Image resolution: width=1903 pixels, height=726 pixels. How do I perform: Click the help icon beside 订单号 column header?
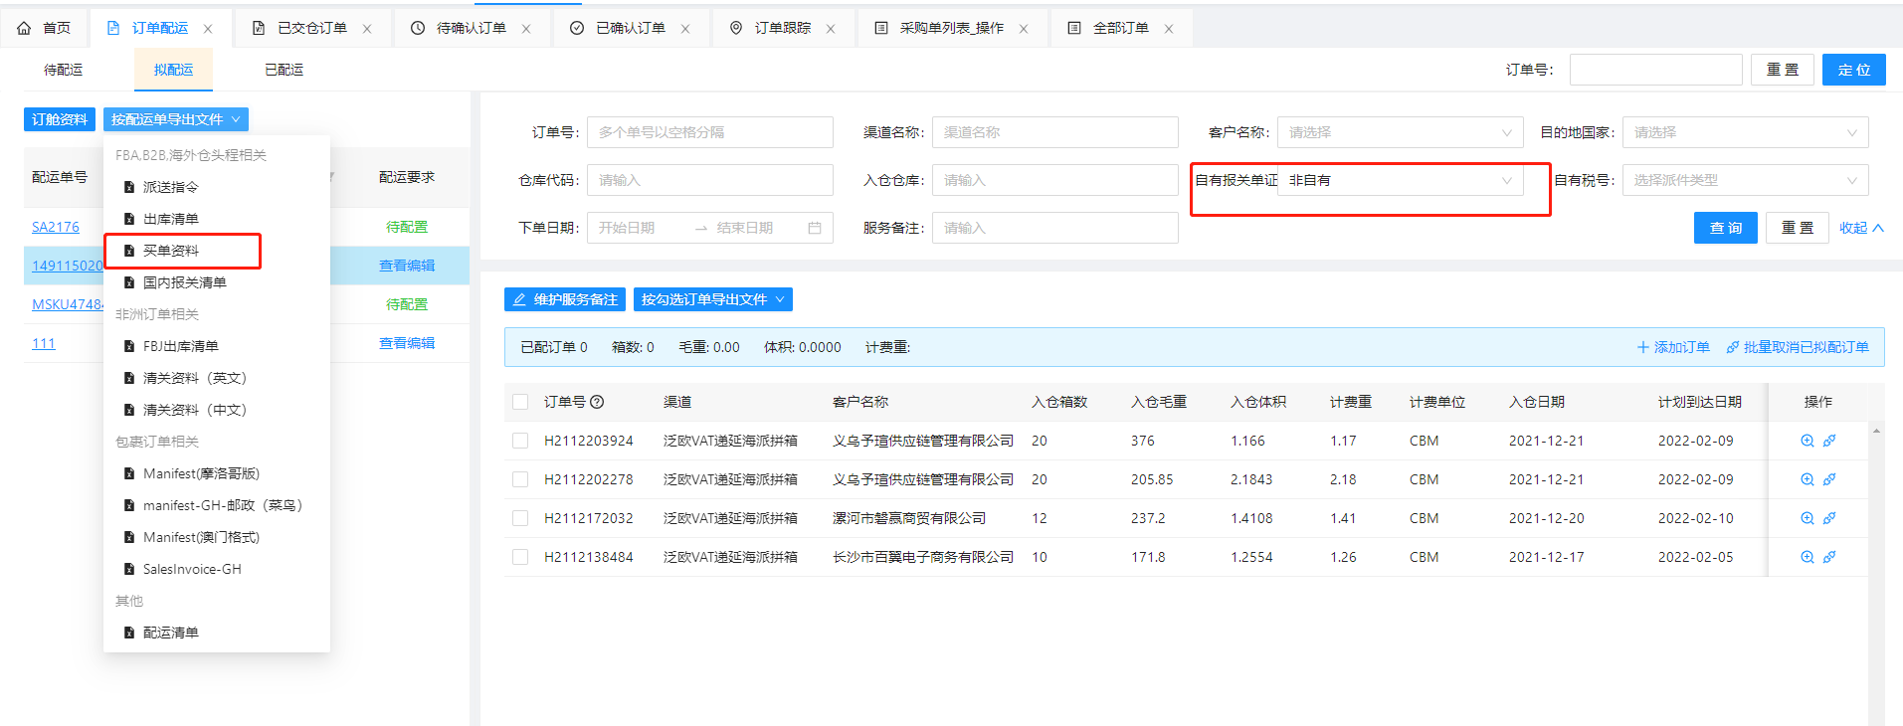pos(597,402)
